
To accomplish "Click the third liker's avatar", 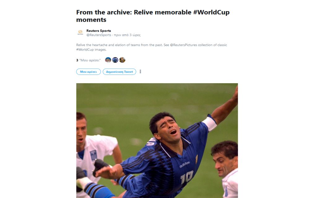I will 122,60.
